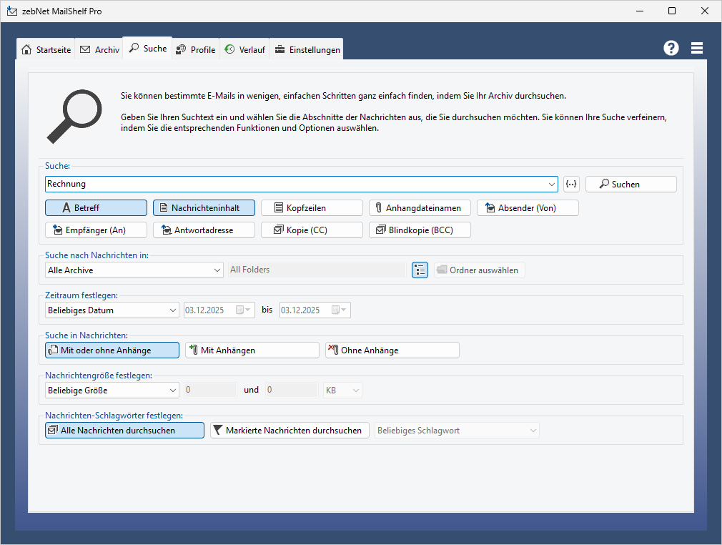Switch to the Archiv tab
722x545 pixels.
click(99, 50)
